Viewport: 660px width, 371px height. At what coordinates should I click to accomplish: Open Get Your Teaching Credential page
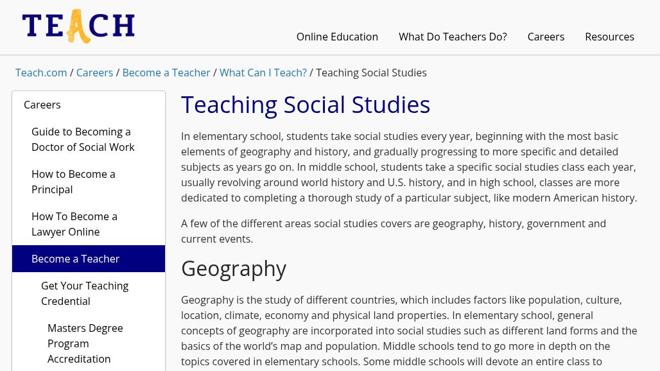tap(85, 293)
